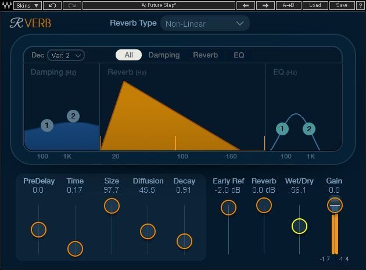The height and width of the screenshot is (270, 366).
Task: Click the Save preset button
Action: coord(342,5)
